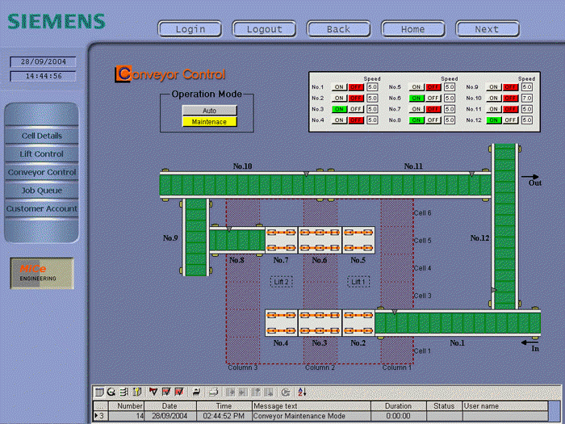Click the MiCe Engineering logo
This screenshot has height=424, width=565.
pyautogui.click(x=41, y=273)
